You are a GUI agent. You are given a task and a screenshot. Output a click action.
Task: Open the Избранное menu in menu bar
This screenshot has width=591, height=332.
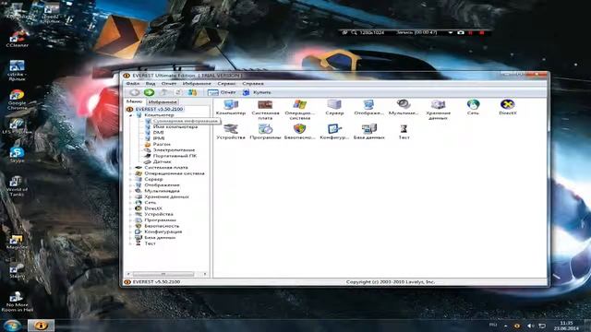coord(197,84)
